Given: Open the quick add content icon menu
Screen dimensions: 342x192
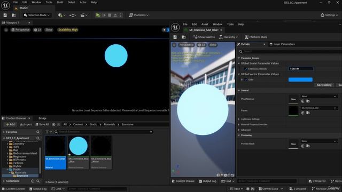Looking at the screenshot, I should pyautogui.click(x=61, y=15).
